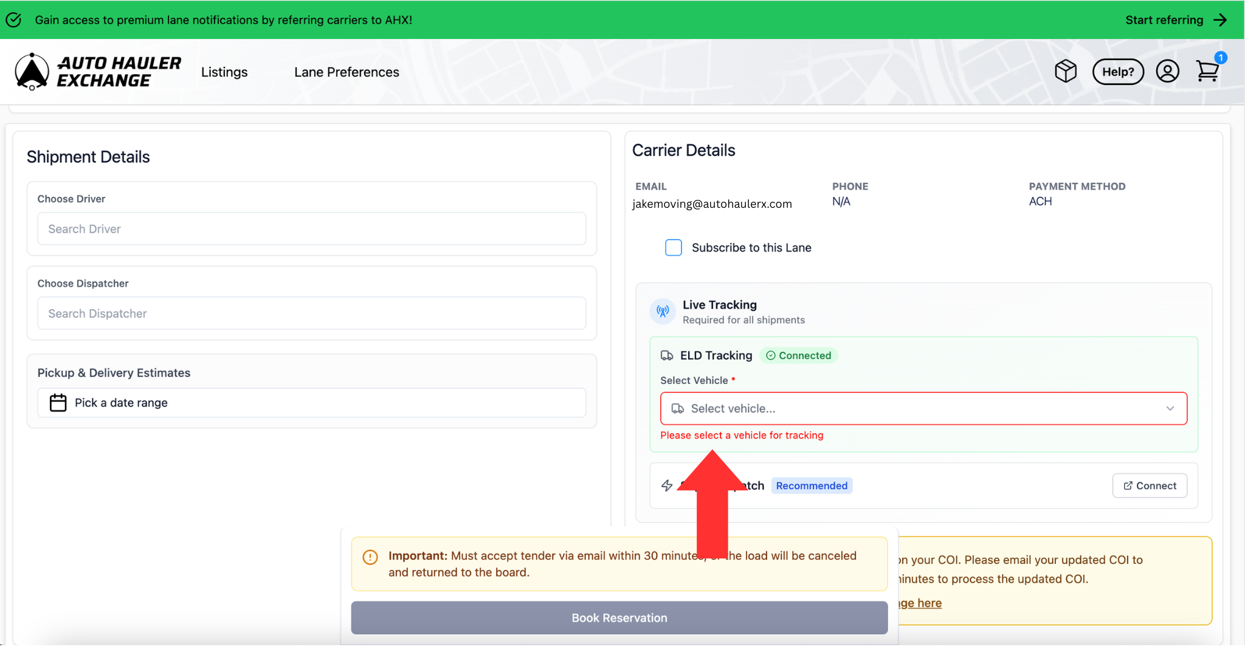Click the calendar icon in date range
This screenshot has width=1245, height=647.
[58, 403]
